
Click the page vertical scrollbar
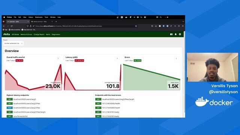[184, 72]
